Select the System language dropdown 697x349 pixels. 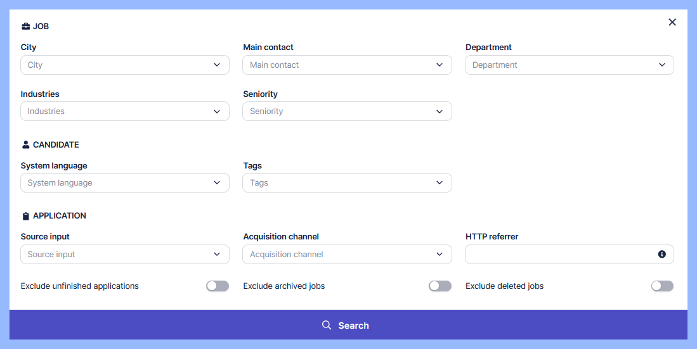[125, 182]
